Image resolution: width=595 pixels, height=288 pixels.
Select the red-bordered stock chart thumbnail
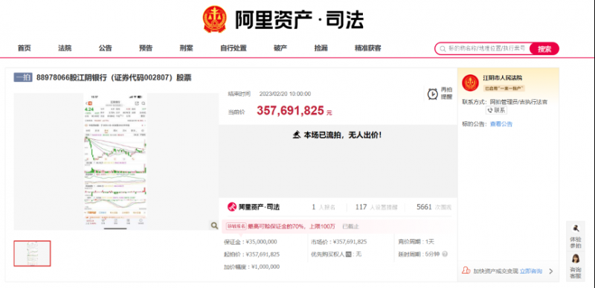pyautogui.click(x=32, y=254)
